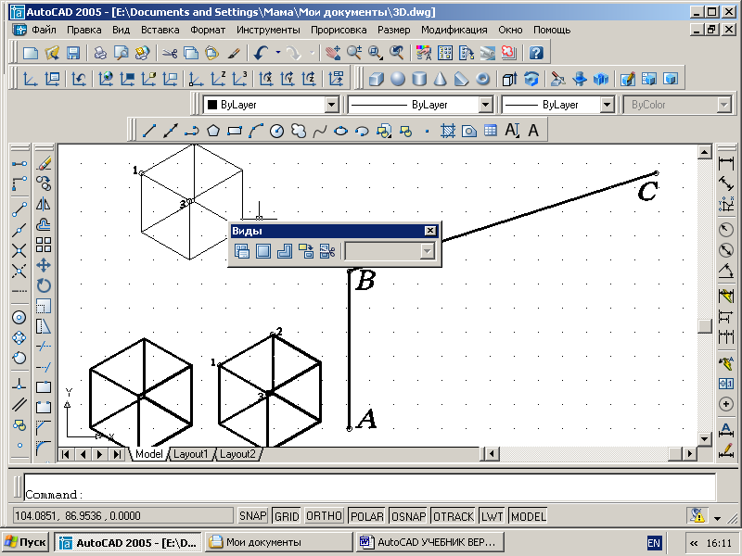Open the Файл menu
742x556 pixels.
pyautogui.click(x=44, y=30)
